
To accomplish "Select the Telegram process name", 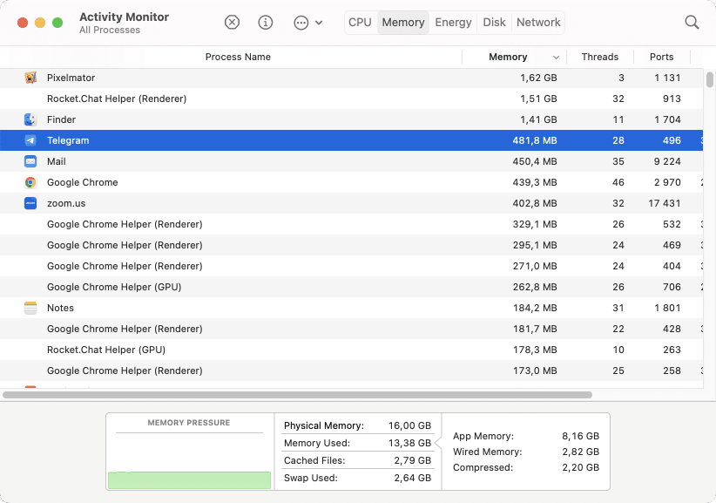I will 68,140.
